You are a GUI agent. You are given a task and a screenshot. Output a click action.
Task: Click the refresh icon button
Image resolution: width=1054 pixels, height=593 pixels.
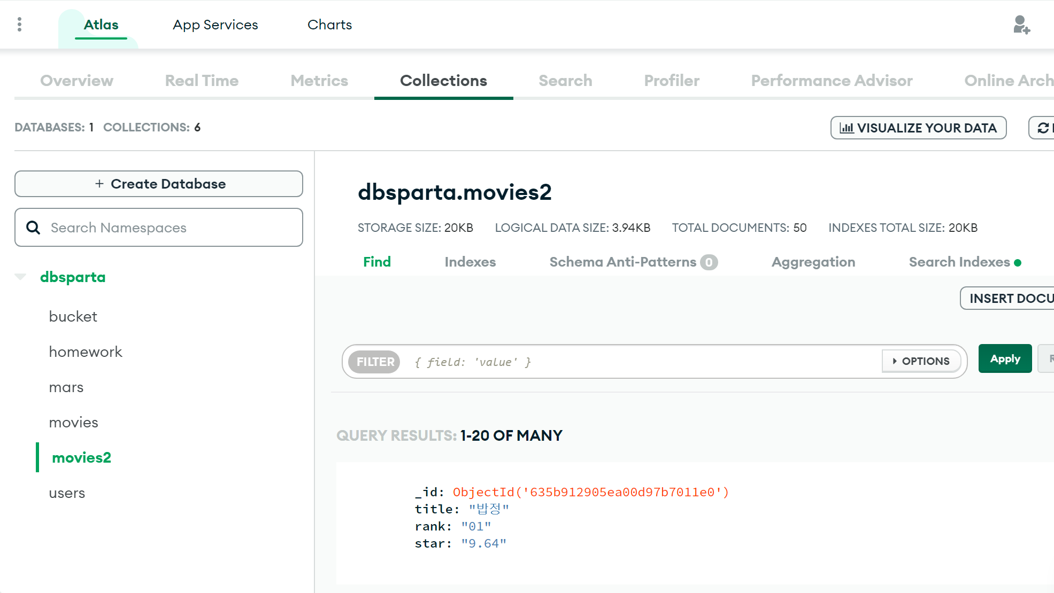point(1042,128)
